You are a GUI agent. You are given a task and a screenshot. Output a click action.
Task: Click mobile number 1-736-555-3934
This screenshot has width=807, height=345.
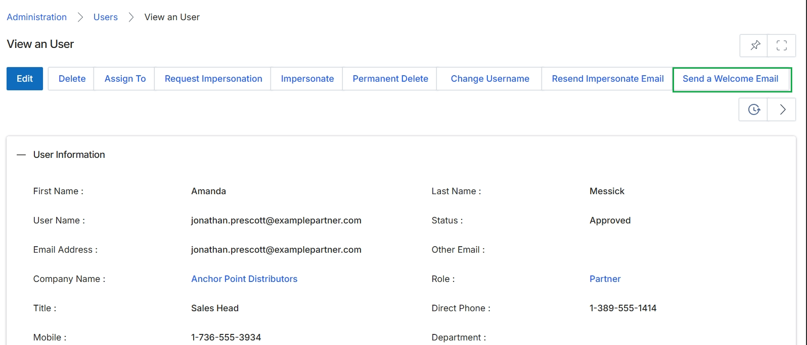tap(226, 337)
